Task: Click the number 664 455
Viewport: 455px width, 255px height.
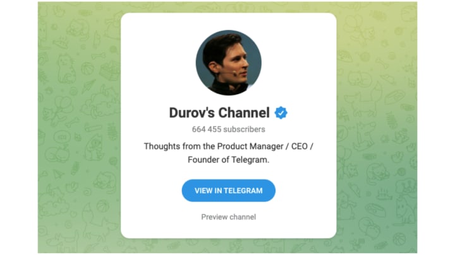Action: 207,129
